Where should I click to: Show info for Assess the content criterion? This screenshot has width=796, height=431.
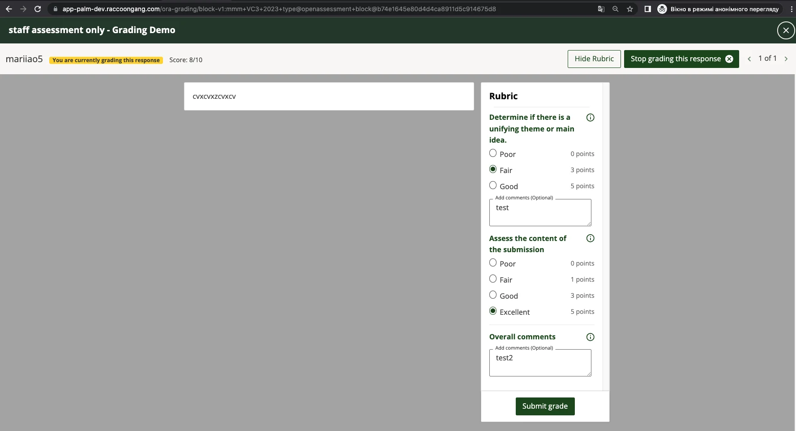[x=591, y=238]
